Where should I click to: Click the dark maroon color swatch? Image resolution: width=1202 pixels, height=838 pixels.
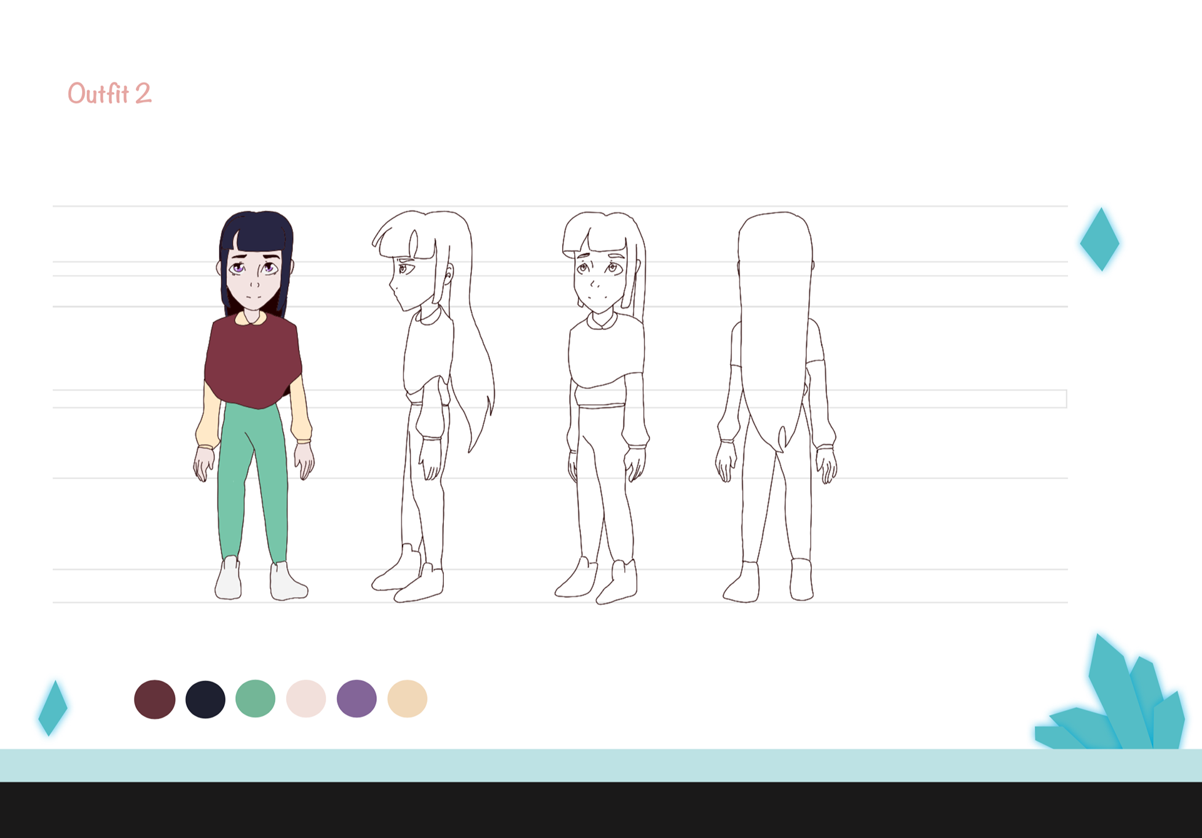click(155, 699)
